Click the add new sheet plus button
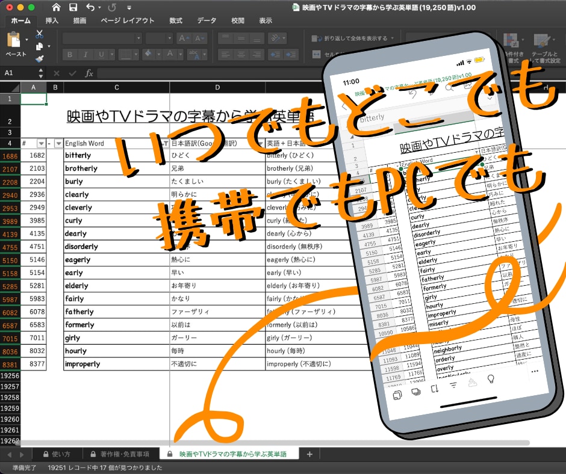 click(x=309, y=454)
